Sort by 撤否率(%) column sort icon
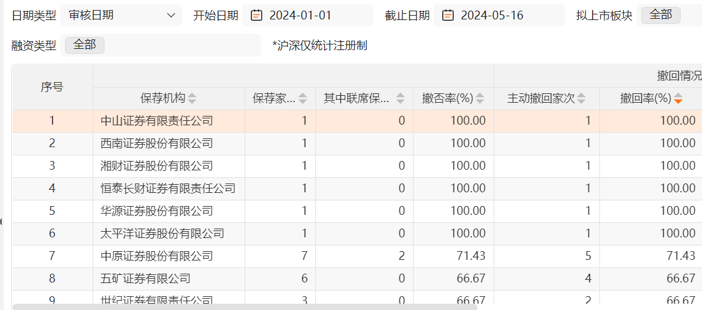The image size is (702, 310). (x=481, y=98)
